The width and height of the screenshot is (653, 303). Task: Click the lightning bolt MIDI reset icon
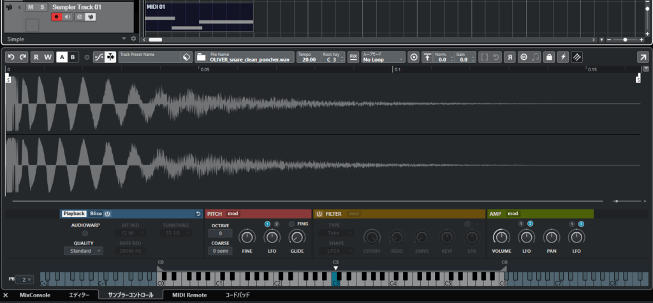pos(563,57)
